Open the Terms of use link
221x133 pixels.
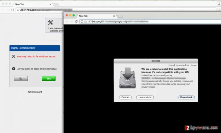coord(180,65)
